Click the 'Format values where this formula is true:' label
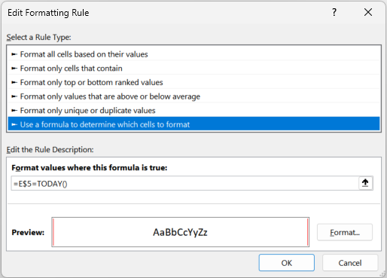 (90, 167)
